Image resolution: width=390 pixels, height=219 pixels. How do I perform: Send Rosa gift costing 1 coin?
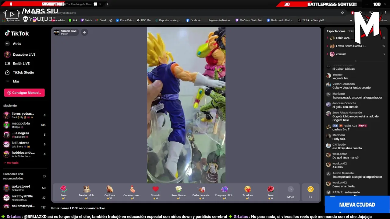click(x=63, y=192)
